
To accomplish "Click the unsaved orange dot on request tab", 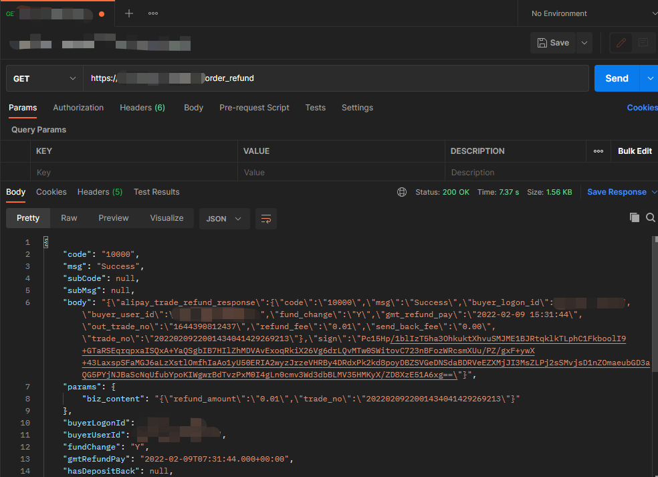I will pyautogui.click(x=102, y=14).
